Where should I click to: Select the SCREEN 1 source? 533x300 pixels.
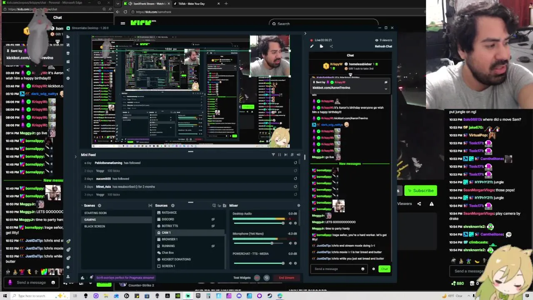[189, 266]
